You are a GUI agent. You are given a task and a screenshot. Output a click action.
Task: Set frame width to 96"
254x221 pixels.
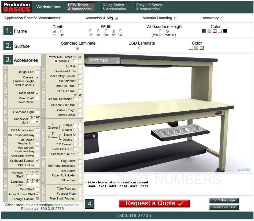(120, 31)
